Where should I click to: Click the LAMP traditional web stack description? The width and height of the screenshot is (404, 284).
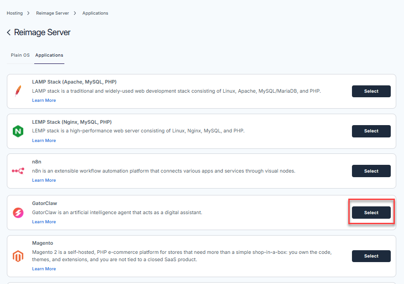point(177,91)
